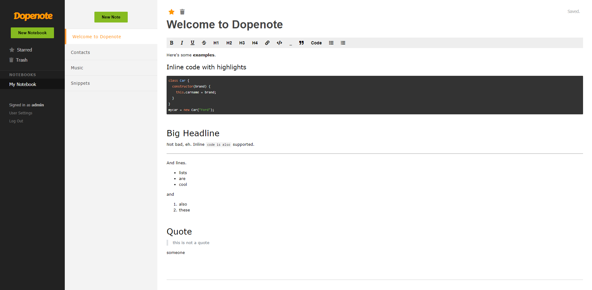Click inside the dark code block
The width and height of the screenshot is (592, 290).
(x=375, y=95)
